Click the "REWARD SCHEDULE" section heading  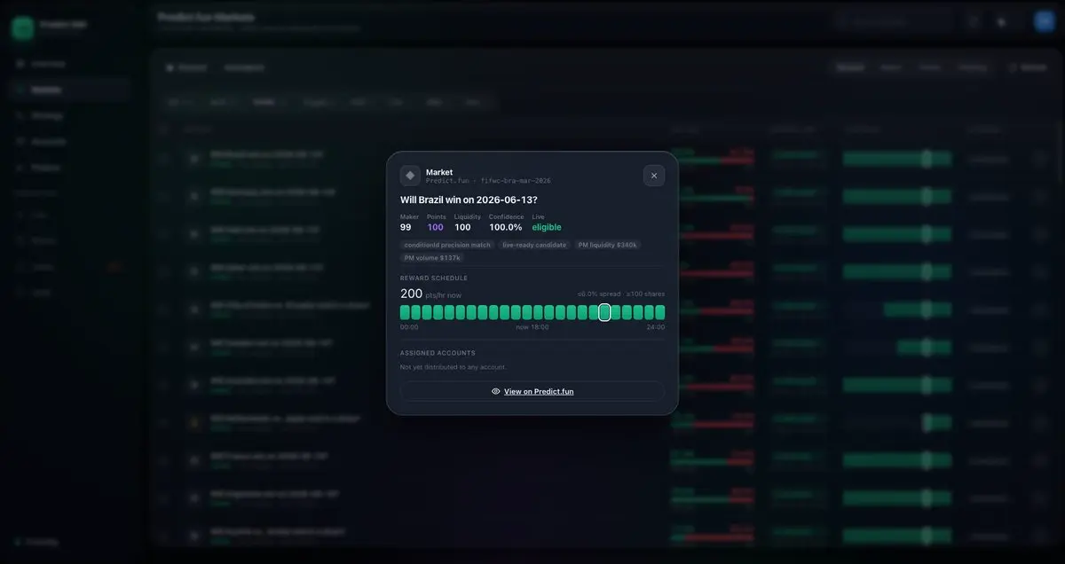(434, 278)
